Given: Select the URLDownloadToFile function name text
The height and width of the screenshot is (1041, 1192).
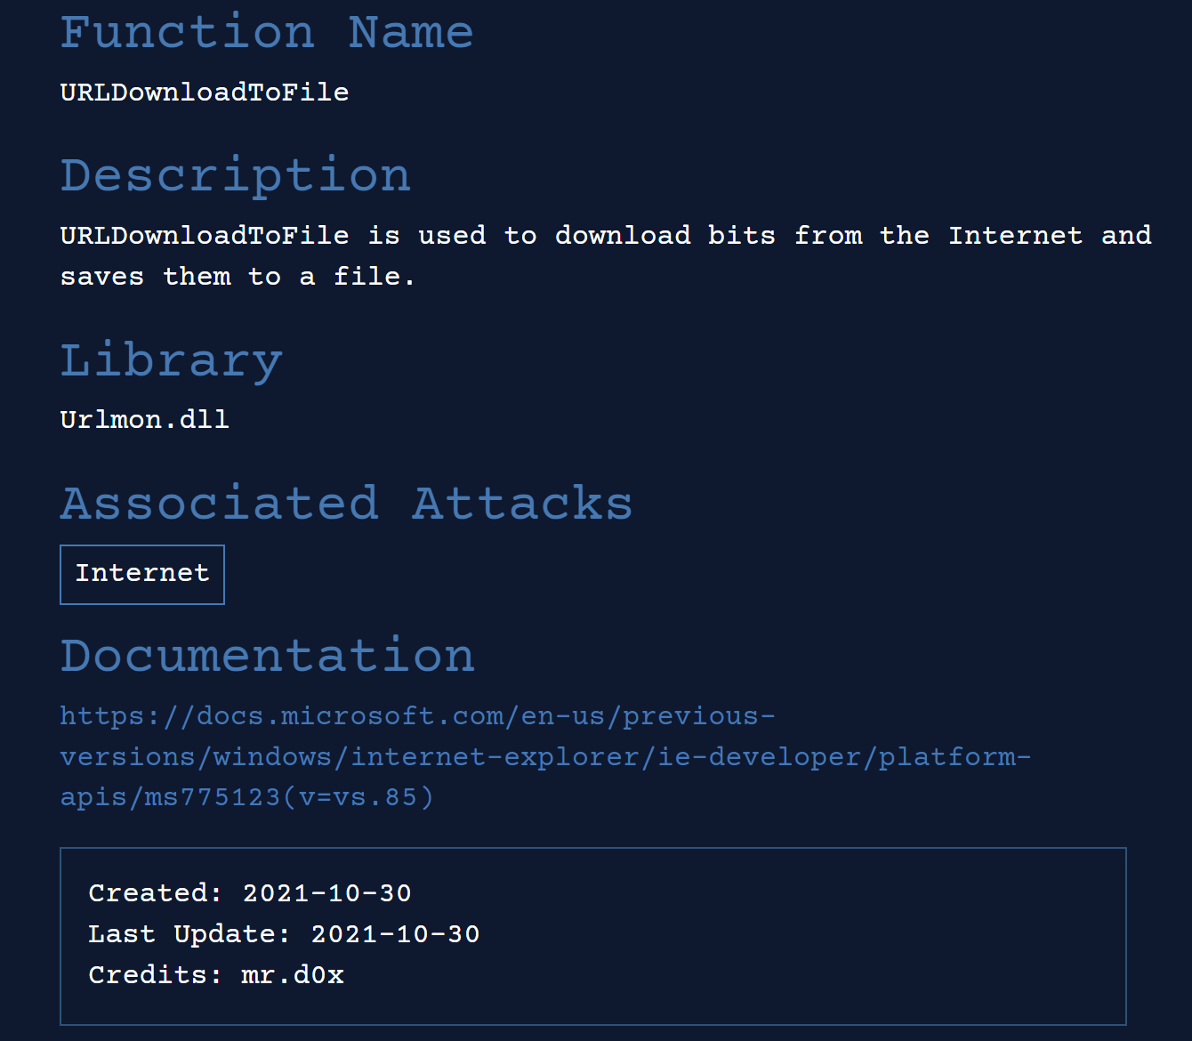Looking at the screenshot, I should [205, 93].
